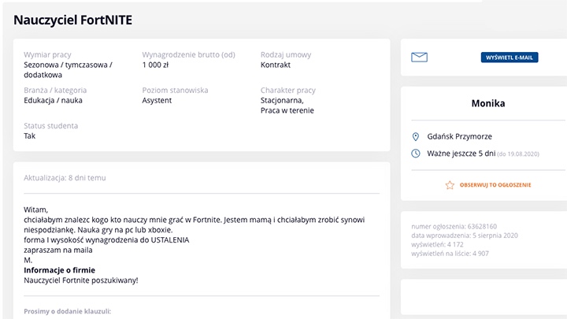Click the 1 000 zł salary value
The height and width of the screenshot is (319, 567).
(155, 65)
